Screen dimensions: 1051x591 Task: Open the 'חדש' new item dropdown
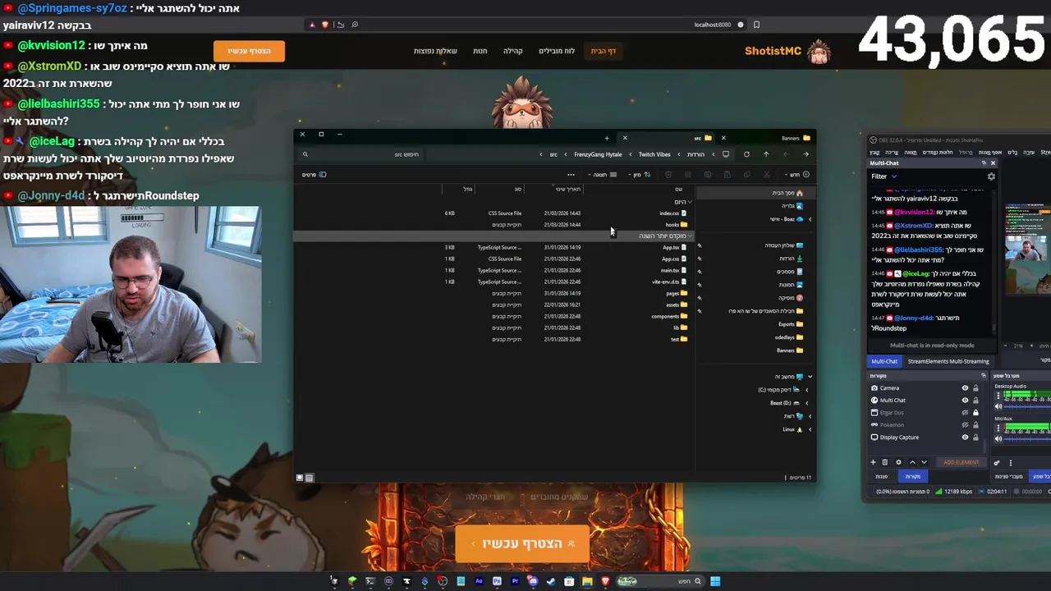(x=797, y=175)
